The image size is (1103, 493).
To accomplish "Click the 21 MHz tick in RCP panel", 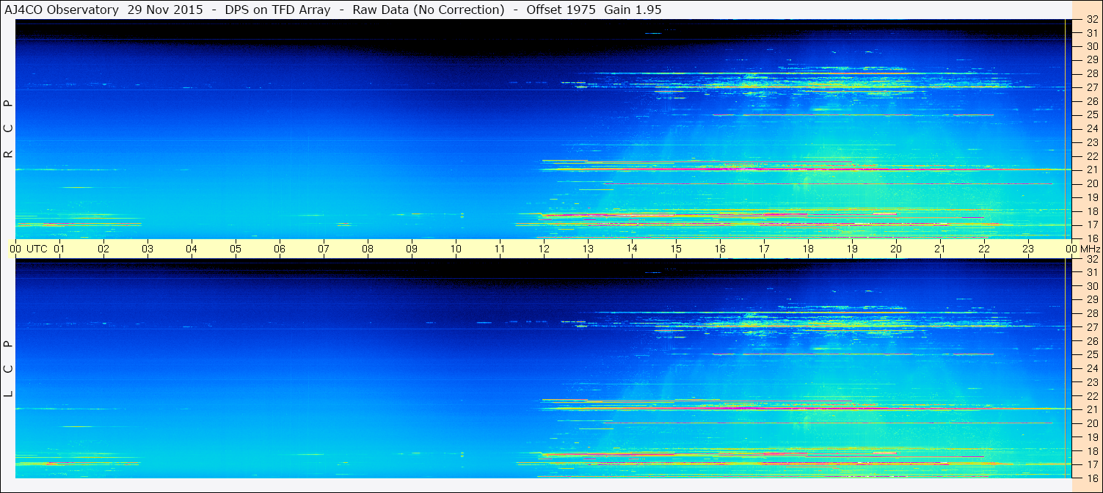I will coord(1091,169).
